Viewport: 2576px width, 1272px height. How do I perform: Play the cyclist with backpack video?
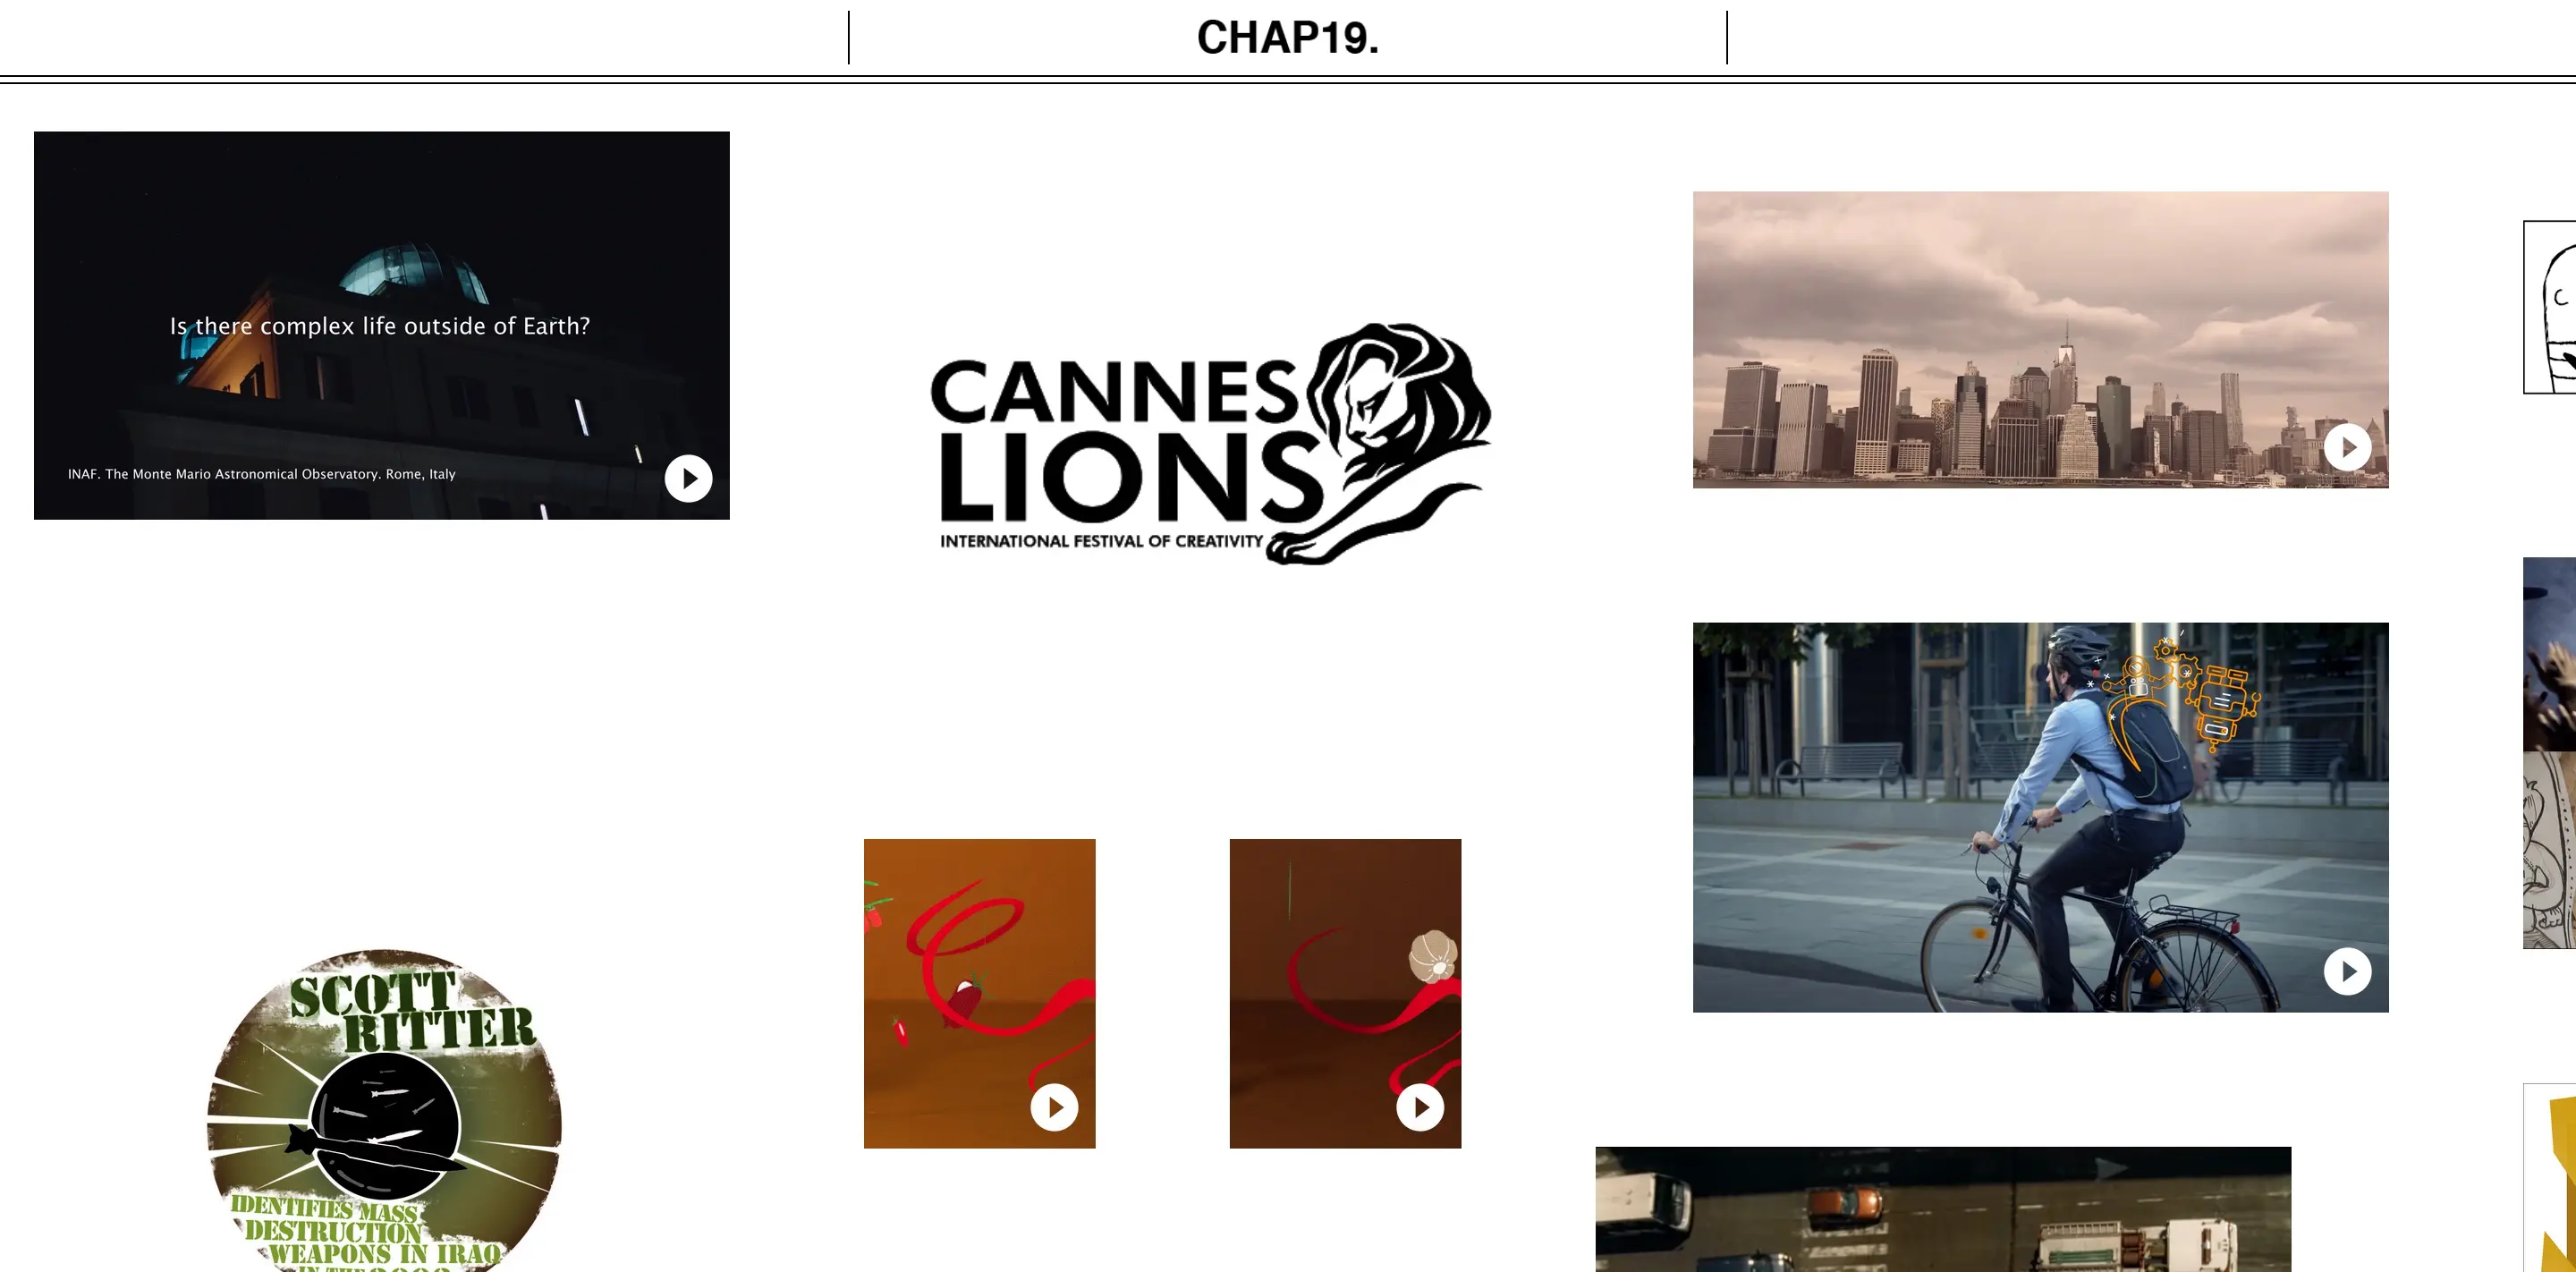(x=2347, y=971)
